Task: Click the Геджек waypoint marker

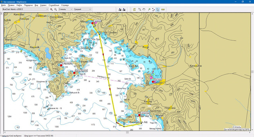Action: point(92,23)
